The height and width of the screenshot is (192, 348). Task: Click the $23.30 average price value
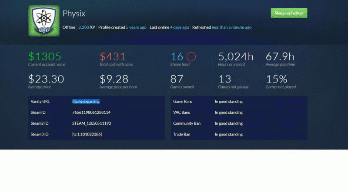pyautogui.click(x=46, y=79)
